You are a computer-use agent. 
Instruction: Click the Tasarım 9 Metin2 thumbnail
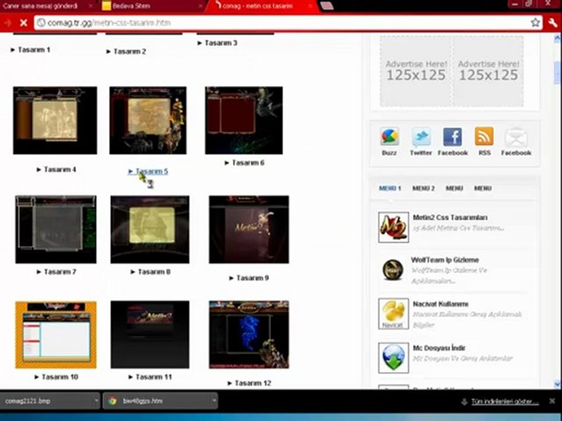coord(249,229)
